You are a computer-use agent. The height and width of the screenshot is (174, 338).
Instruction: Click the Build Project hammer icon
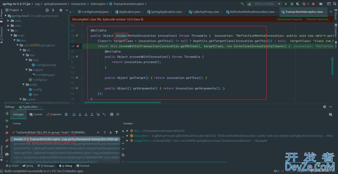tap(243, 4)
